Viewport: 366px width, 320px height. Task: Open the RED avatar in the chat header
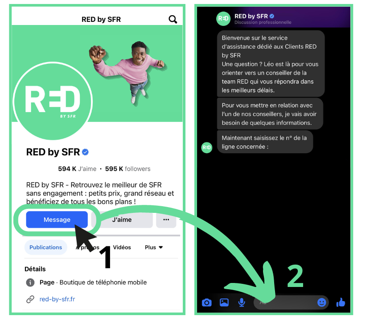[x=223, y=18]
